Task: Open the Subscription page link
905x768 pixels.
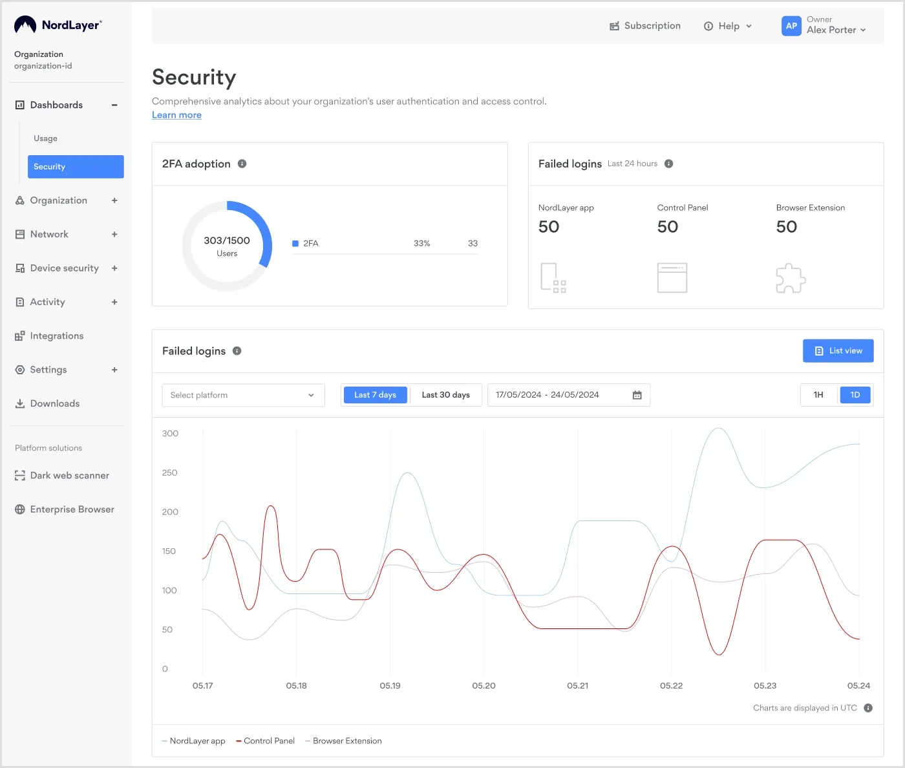Action: (645, 26)
